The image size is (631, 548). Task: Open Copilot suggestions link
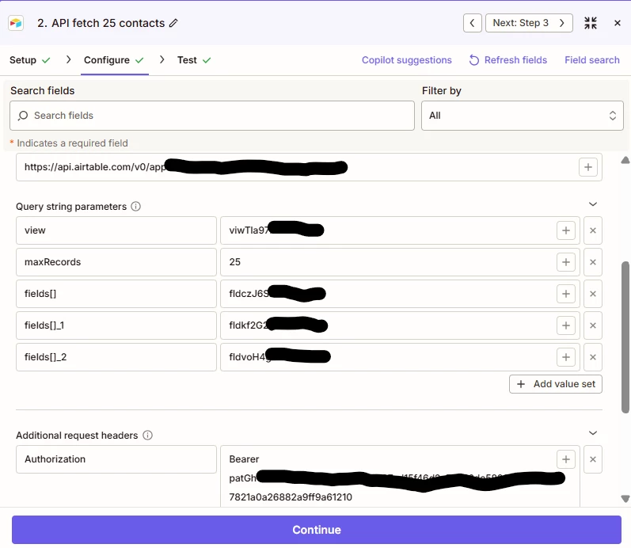(406, 60)
